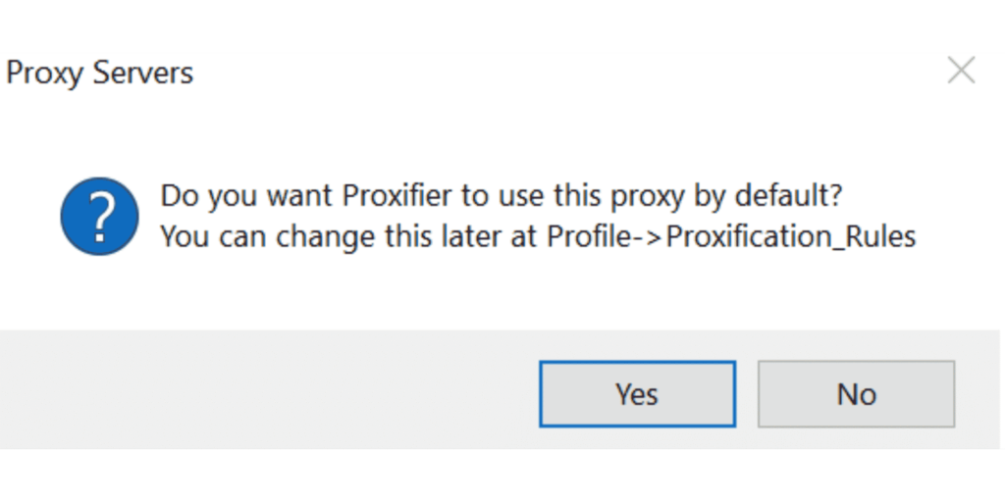This screenshot has width=1005, height=502.
Task: Choose the No button beside Yes
Action: pos(856,394)
